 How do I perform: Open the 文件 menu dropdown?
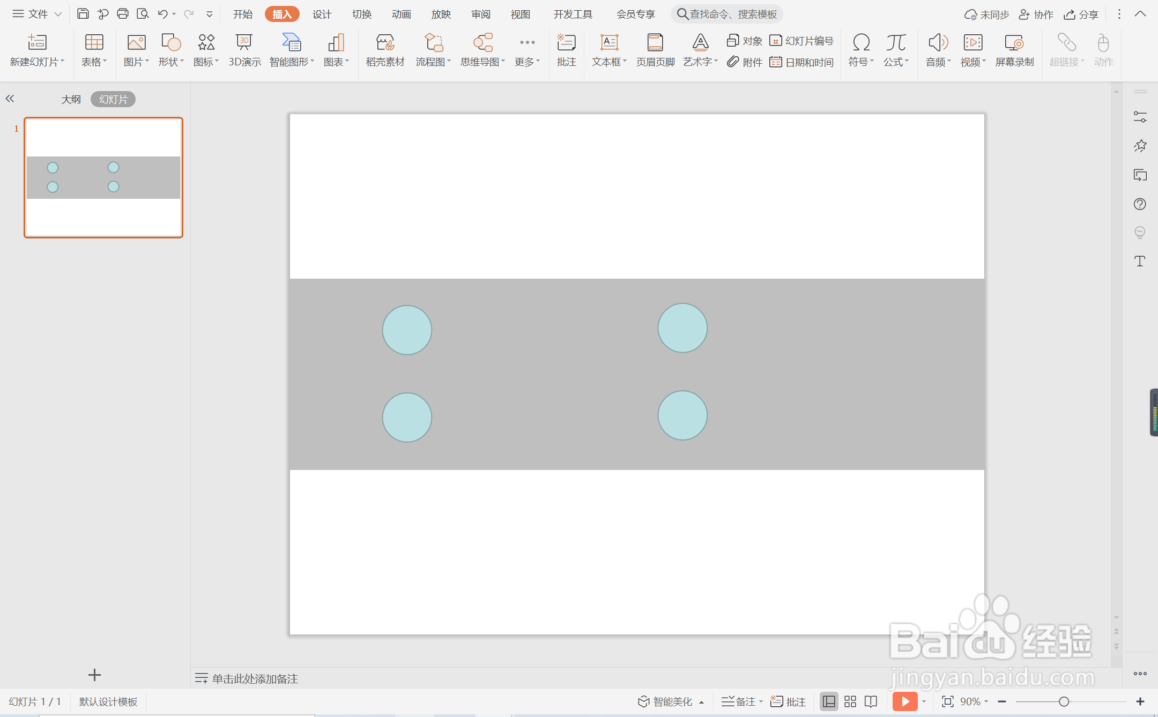click(38, 14)
